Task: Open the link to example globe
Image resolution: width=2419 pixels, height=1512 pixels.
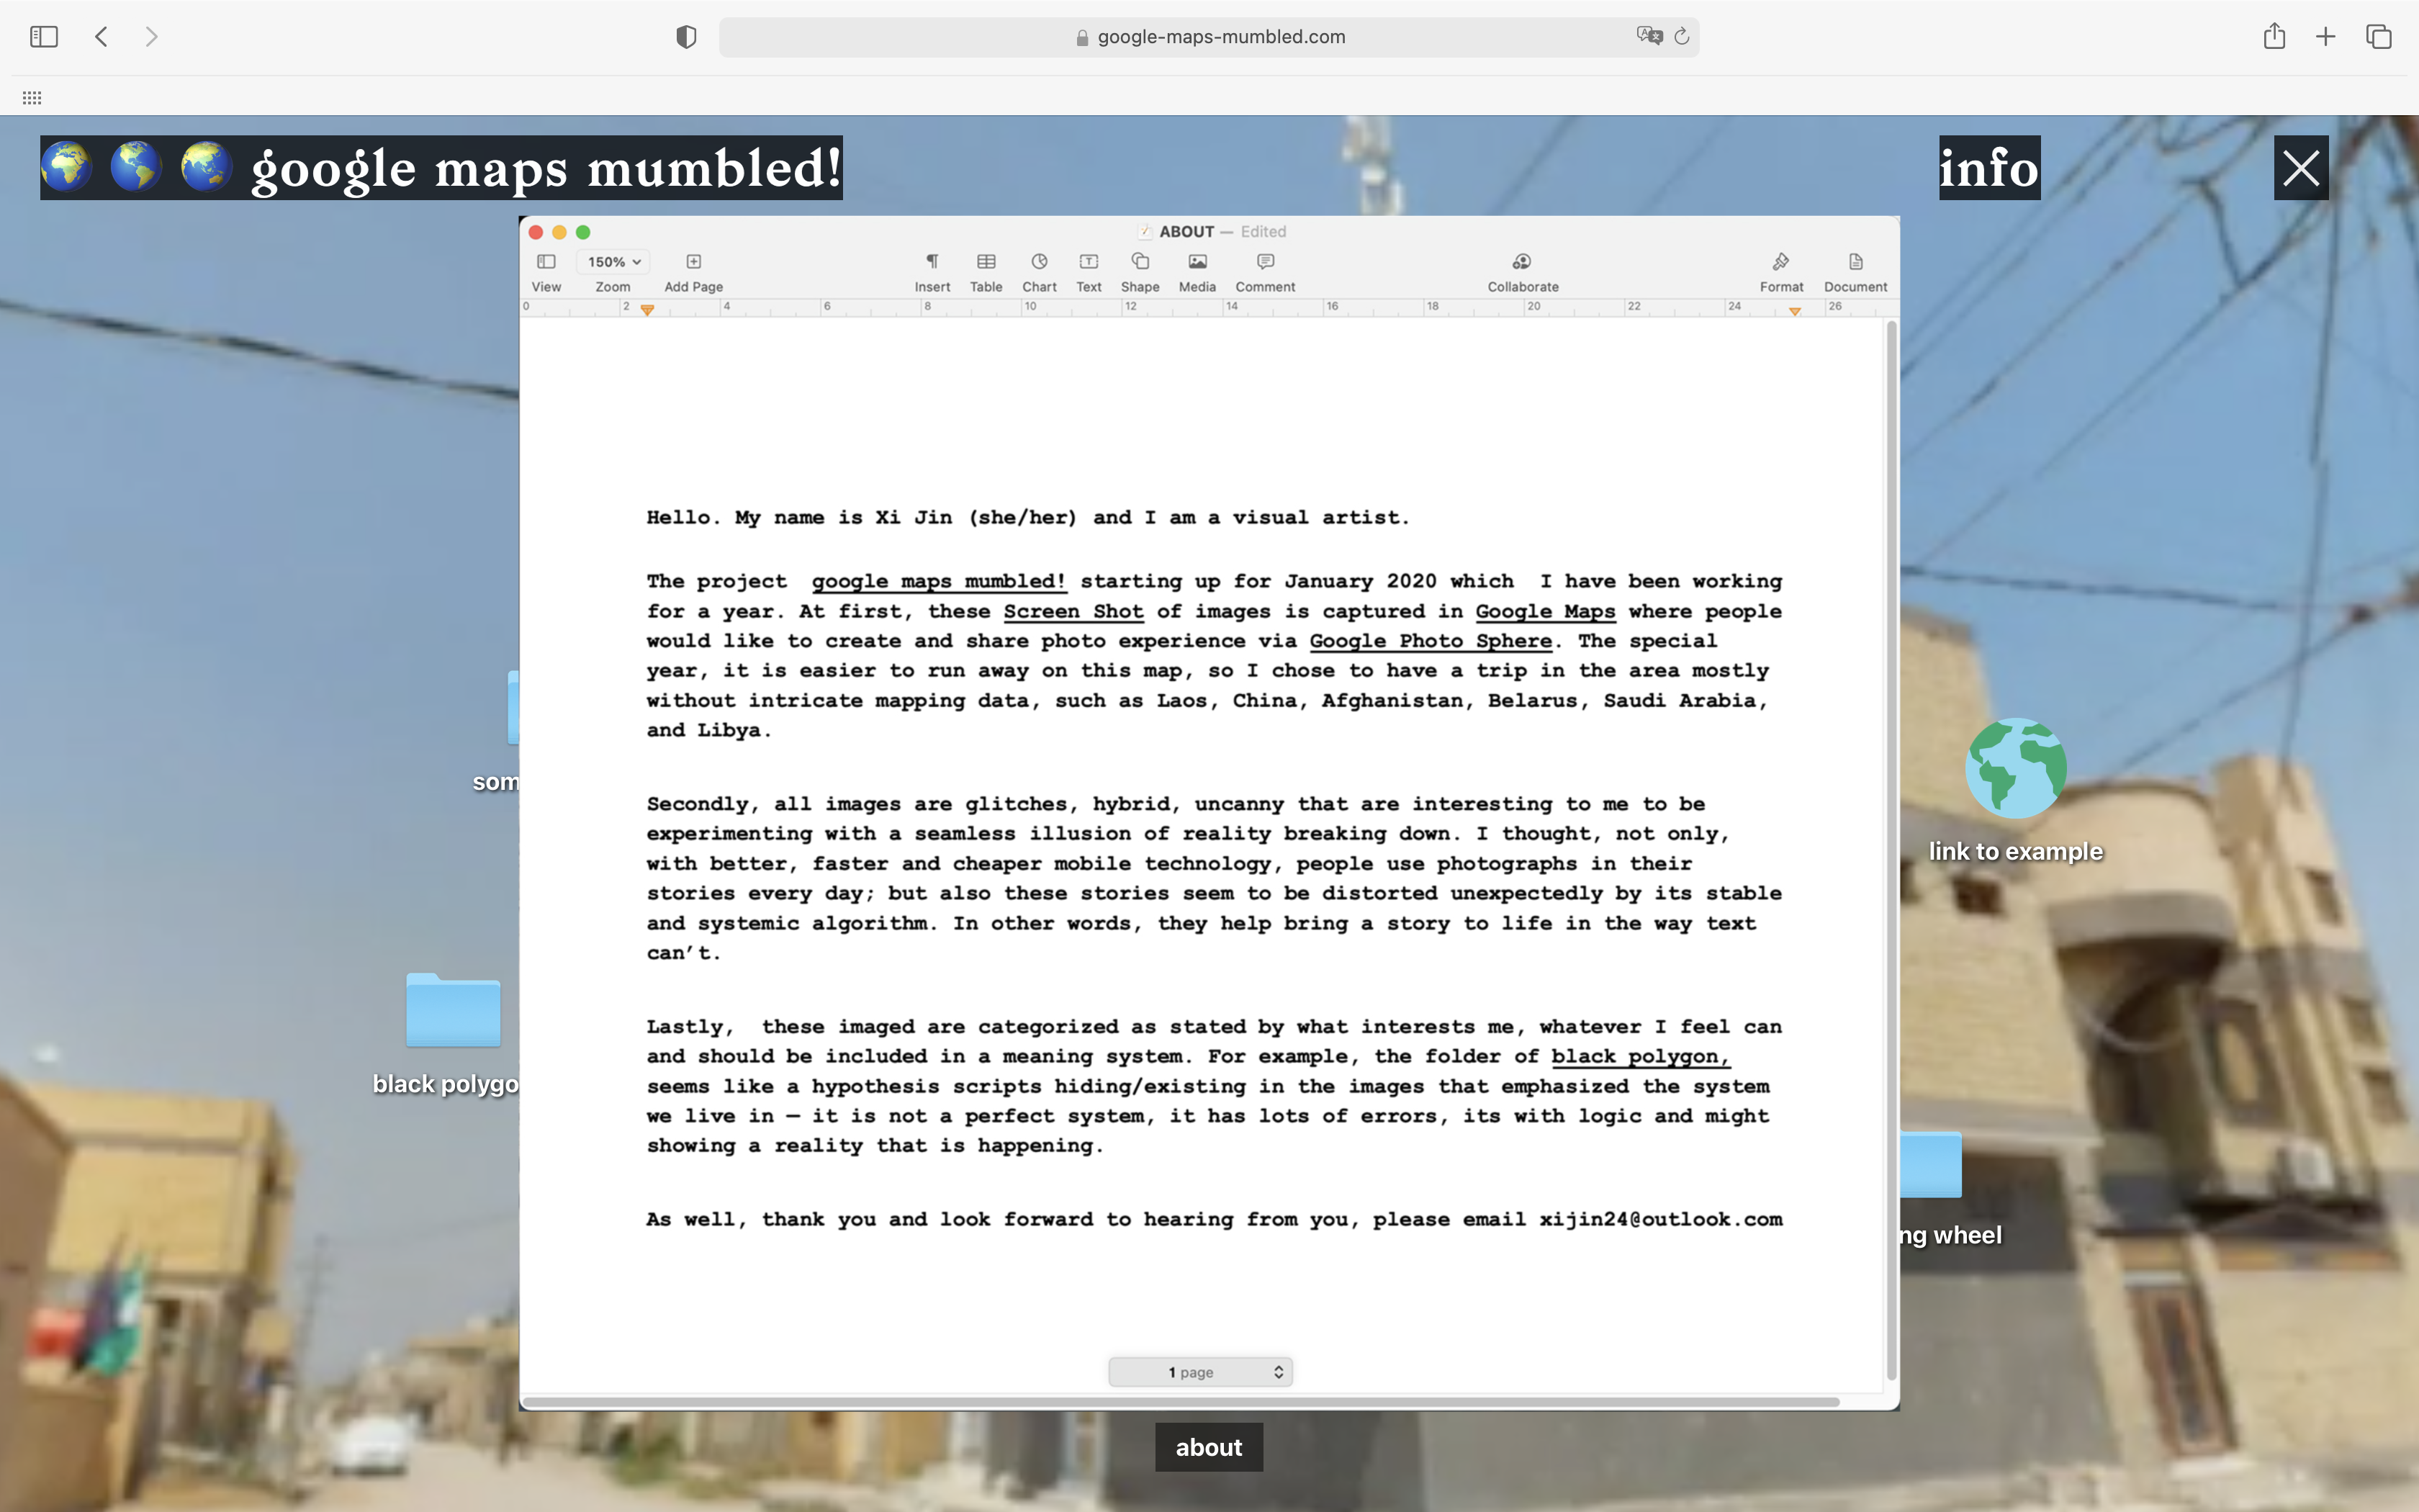Action: point(2015,768)
